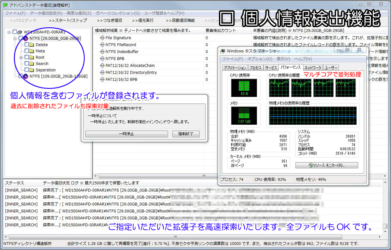Image resolution: width=391 pixels, height=250 pixels.
Task: Open the データ復旧設定(R) menu
Action: pyautogui.click(x=46, y=13)
